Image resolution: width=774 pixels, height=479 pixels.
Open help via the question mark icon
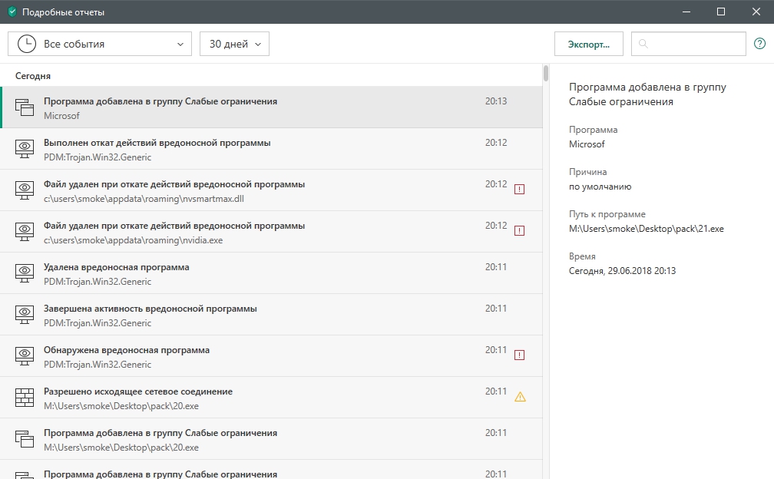[759, 44]
